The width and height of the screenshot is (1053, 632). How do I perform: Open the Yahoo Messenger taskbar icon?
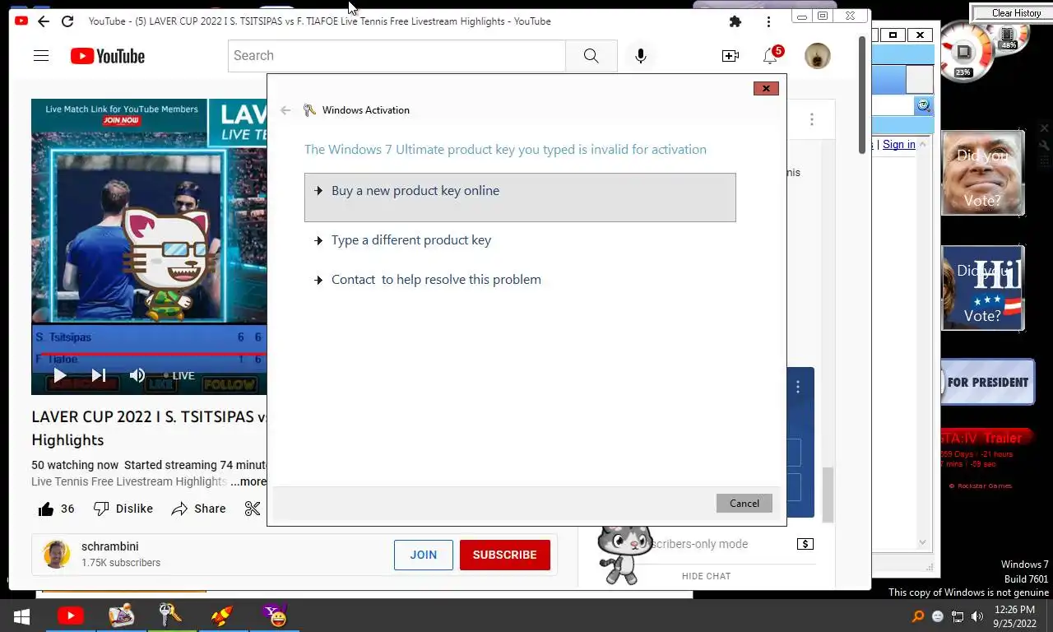point(274,616)
